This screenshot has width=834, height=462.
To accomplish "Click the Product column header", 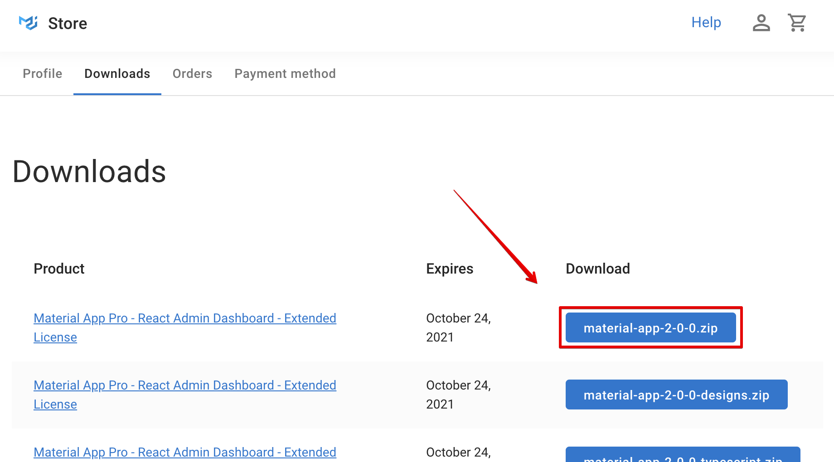I will pos(59,269).
